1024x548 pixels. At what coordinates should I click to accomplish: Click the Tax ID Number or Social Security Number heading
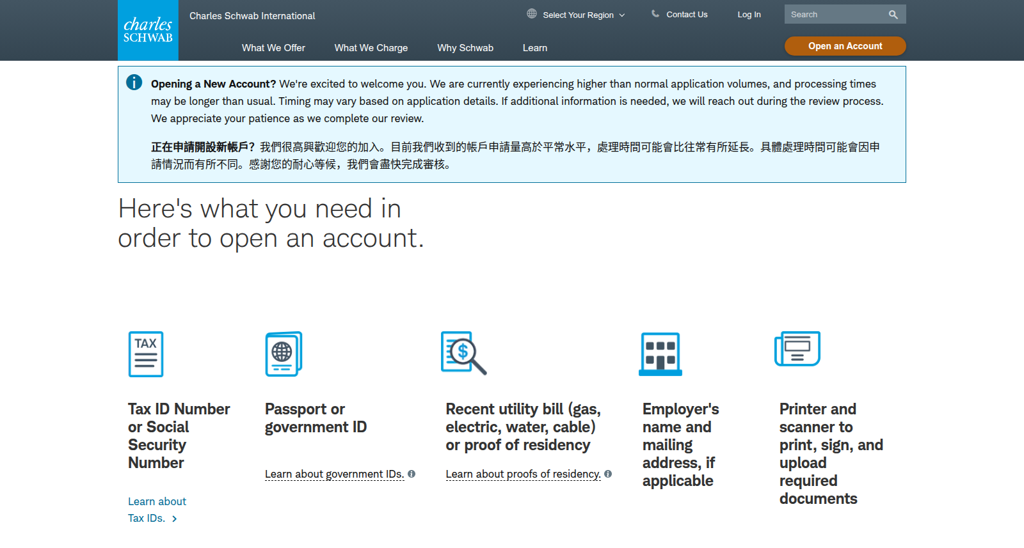(179, 435)
